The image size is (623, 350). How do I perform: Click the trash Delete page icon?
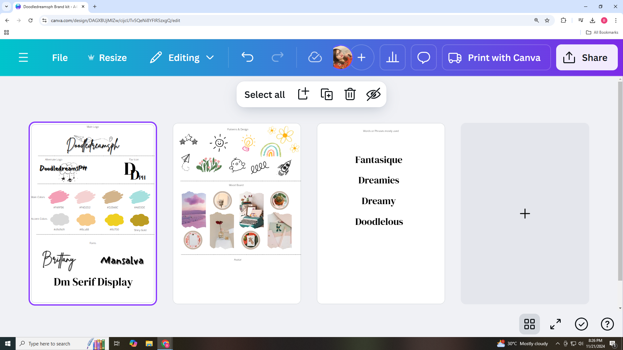(x=350, y=94)
